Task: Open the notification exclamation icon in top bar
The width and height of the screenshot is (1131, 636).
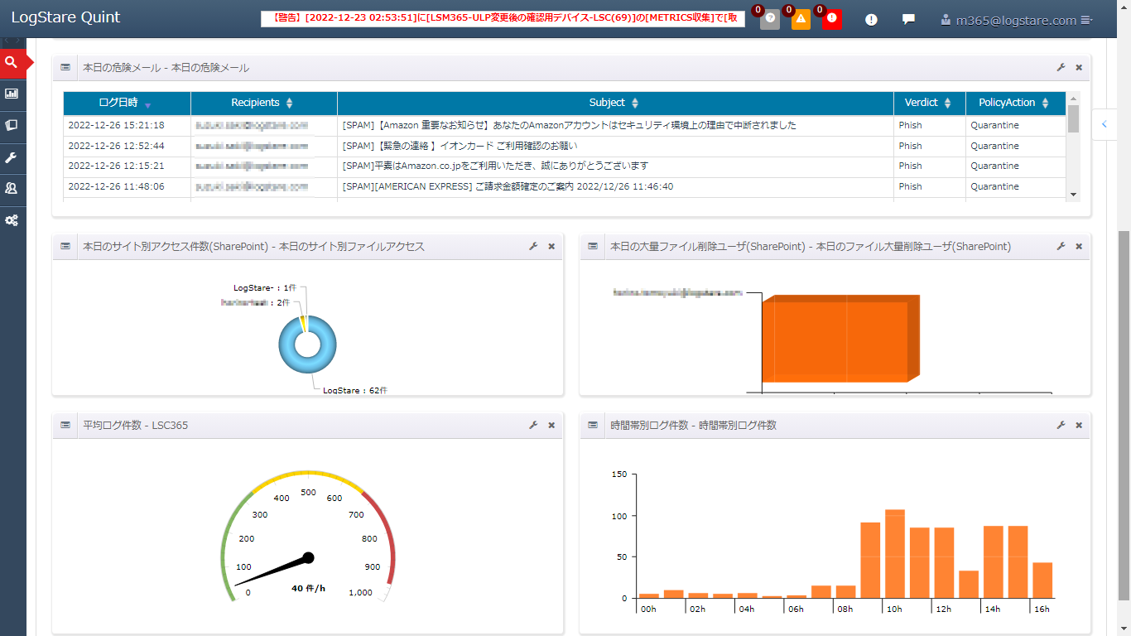Action: point(870,18)
